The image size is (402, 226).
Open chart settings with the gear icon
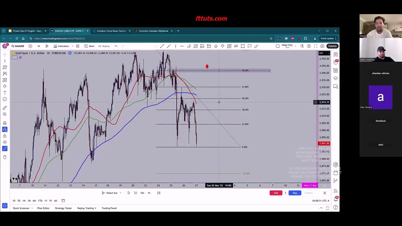tap(309, 46)
